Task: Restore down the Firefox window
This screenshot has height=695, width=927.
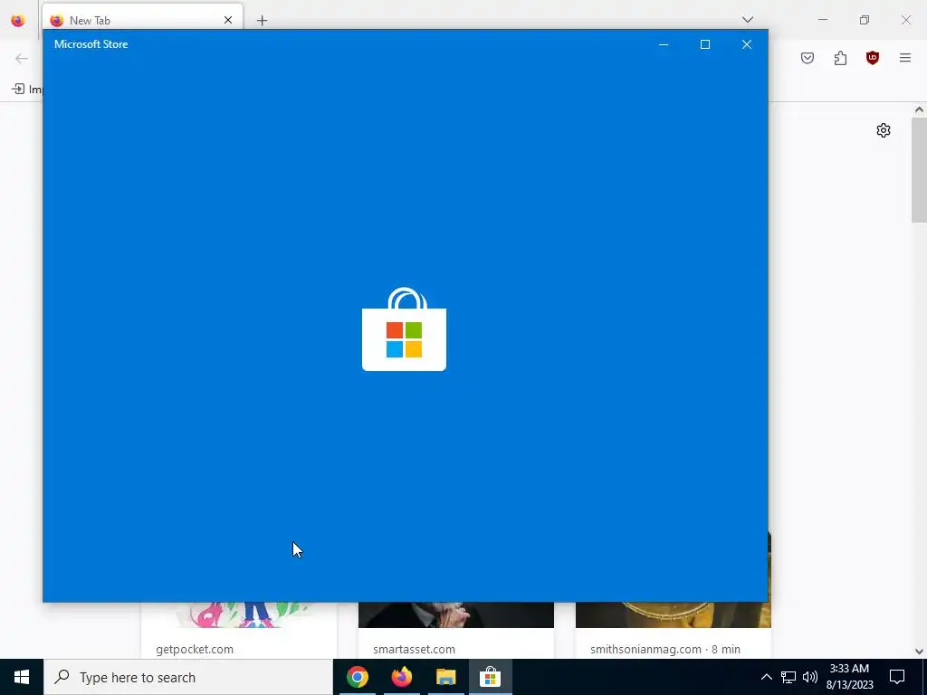Action: tap(865, 20)
